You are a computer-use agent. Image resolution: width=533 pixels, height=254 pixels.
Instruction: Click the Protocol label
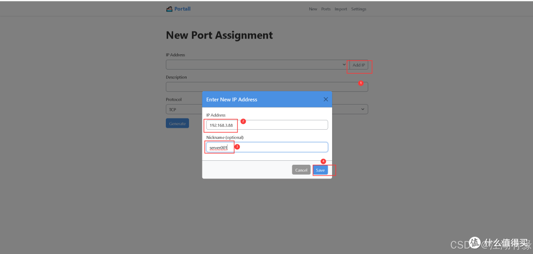point(174,100)
